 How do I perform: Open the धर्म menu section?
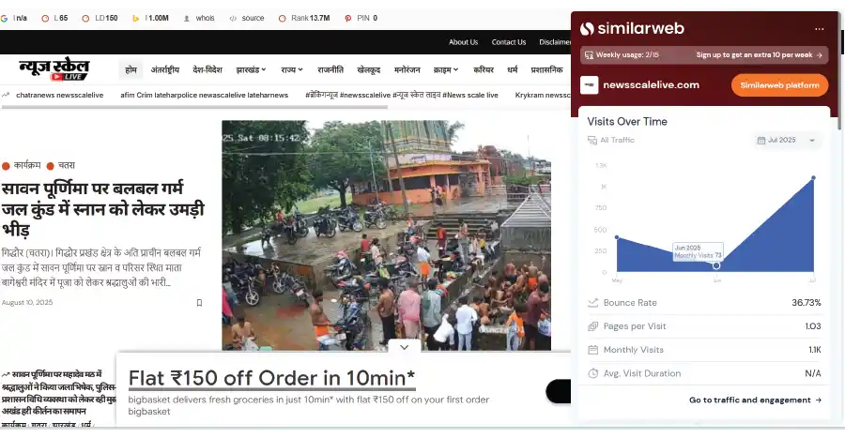(513, 70)
